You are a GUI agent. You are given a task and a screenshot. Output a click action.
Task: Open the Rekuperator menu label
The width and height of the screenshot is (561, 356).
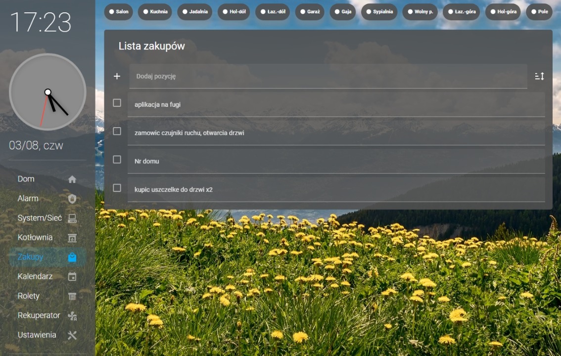coord(39,315)
